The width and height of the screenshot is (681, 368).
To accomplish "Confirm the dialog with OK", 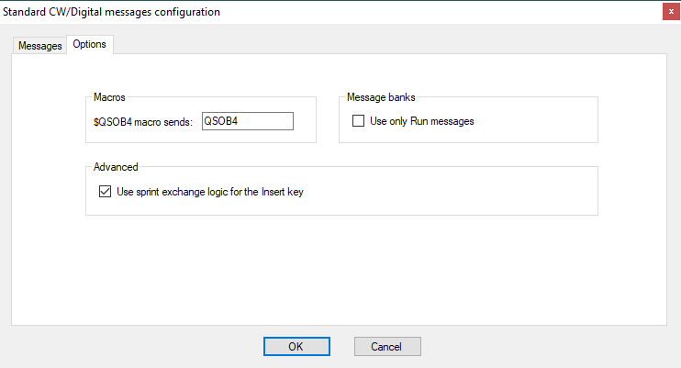I will (296, 346).
